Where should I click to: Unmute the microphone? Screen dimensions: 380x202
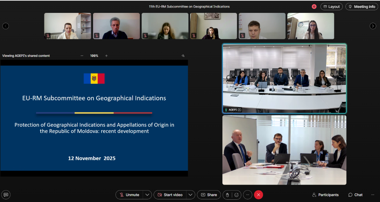coord(129,195)
